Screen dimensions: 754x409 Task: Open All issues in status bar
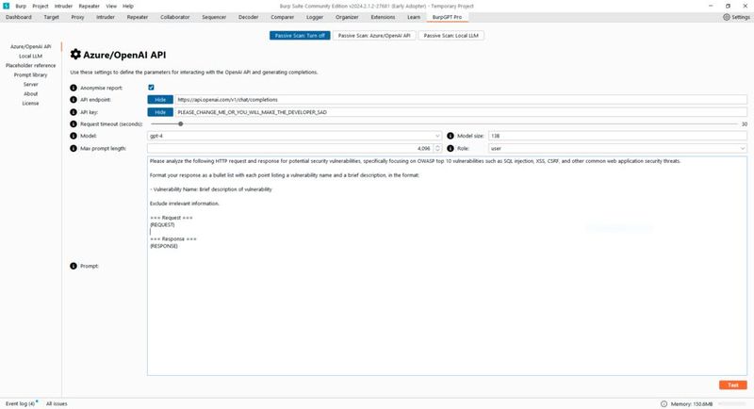point(57,403)
